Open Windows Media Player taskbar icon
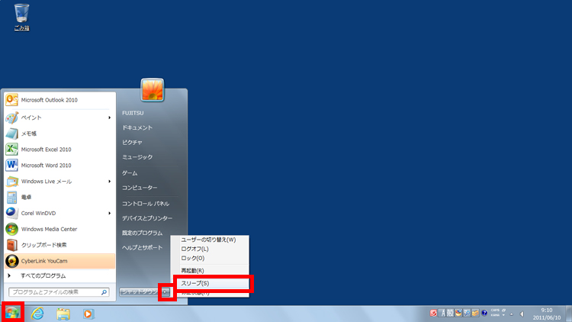 pos(88,314)
